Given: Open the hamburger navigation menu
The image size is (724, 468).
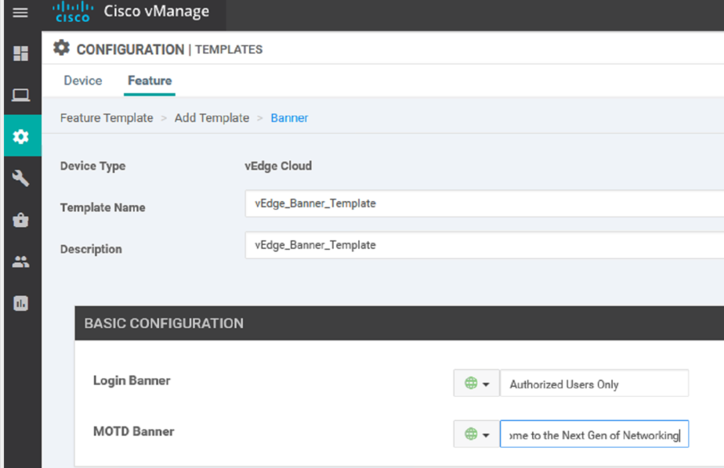Looking at the screenshot, I should 20,13.
